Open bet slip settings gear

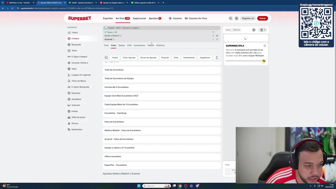point(254,30)
